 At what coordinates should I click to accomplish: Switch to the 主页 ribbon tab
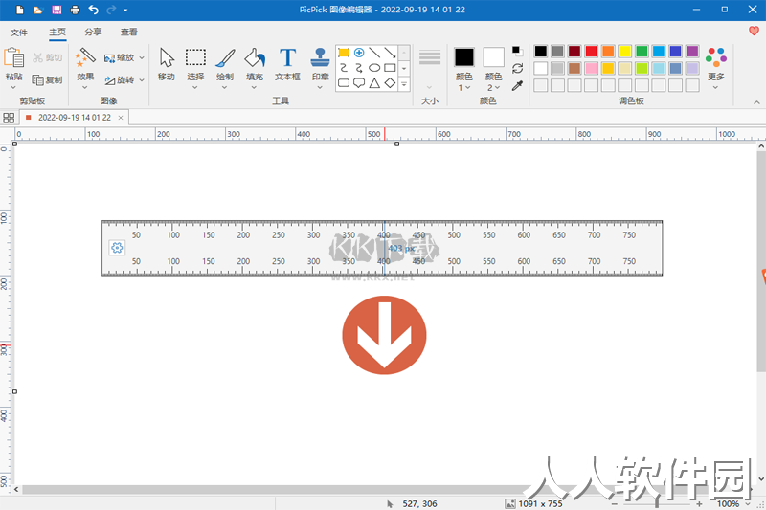click(x=57, y=32)
